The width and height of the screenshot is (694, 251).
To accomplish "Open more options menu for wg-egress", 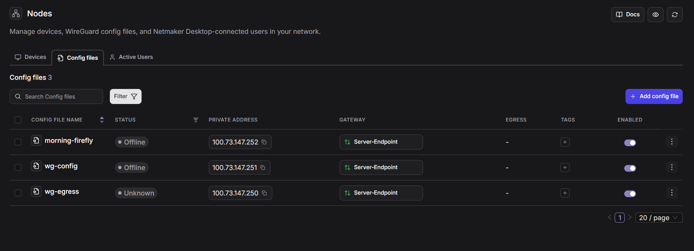I will [x=671, y=193].
